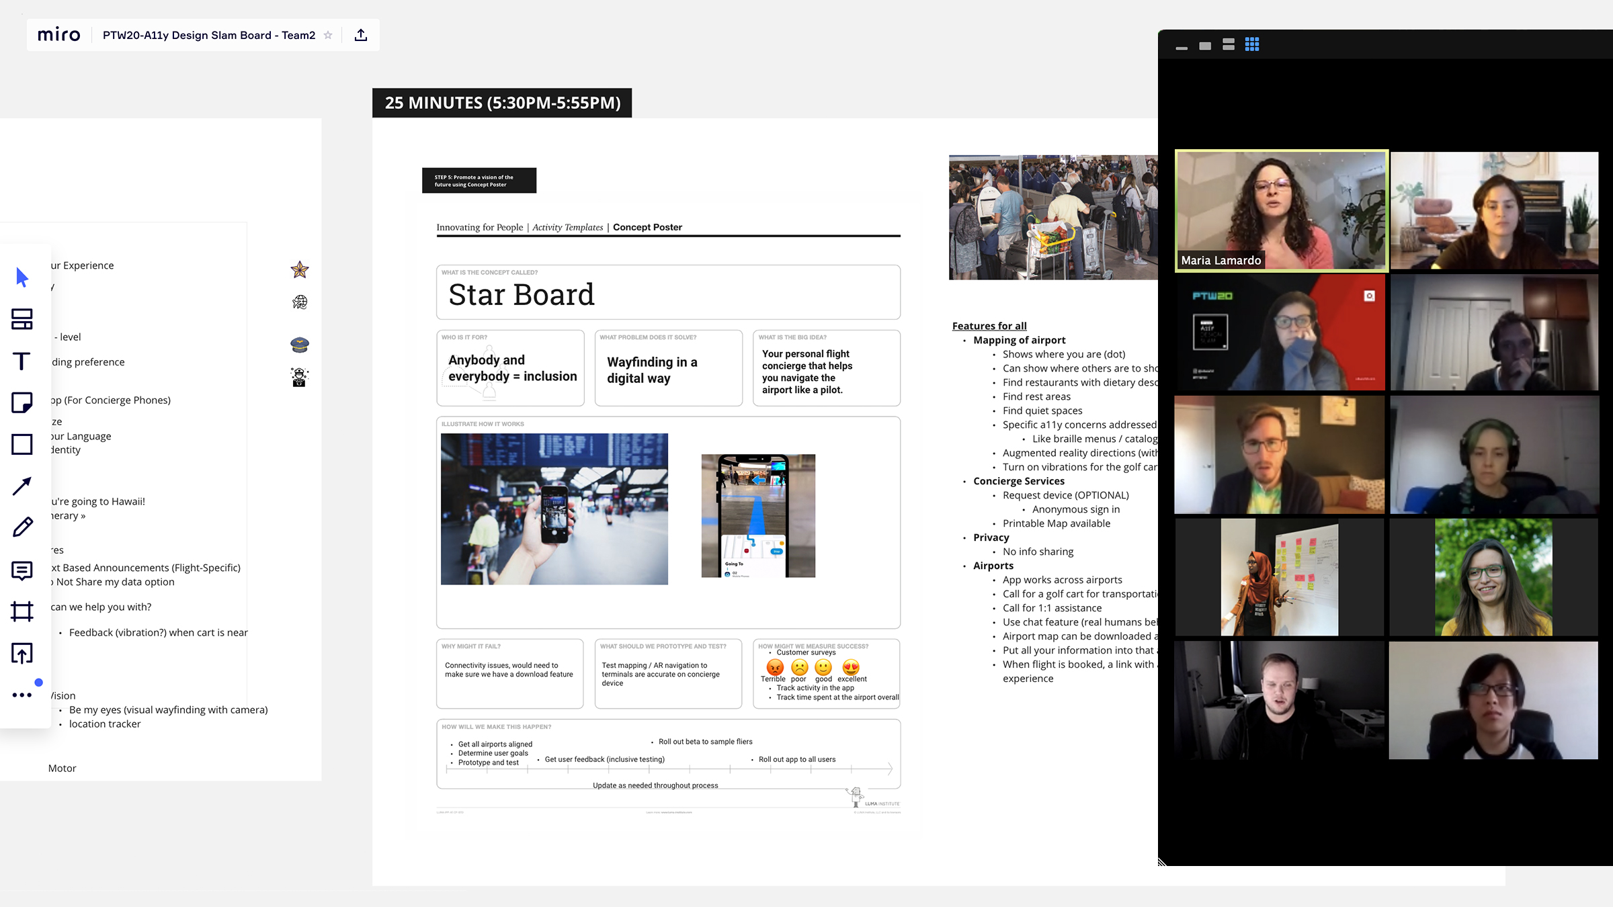Select the Sticky note tool
Screen dimensions: 1613x907
pyautogui.click(x=22, y=402)
